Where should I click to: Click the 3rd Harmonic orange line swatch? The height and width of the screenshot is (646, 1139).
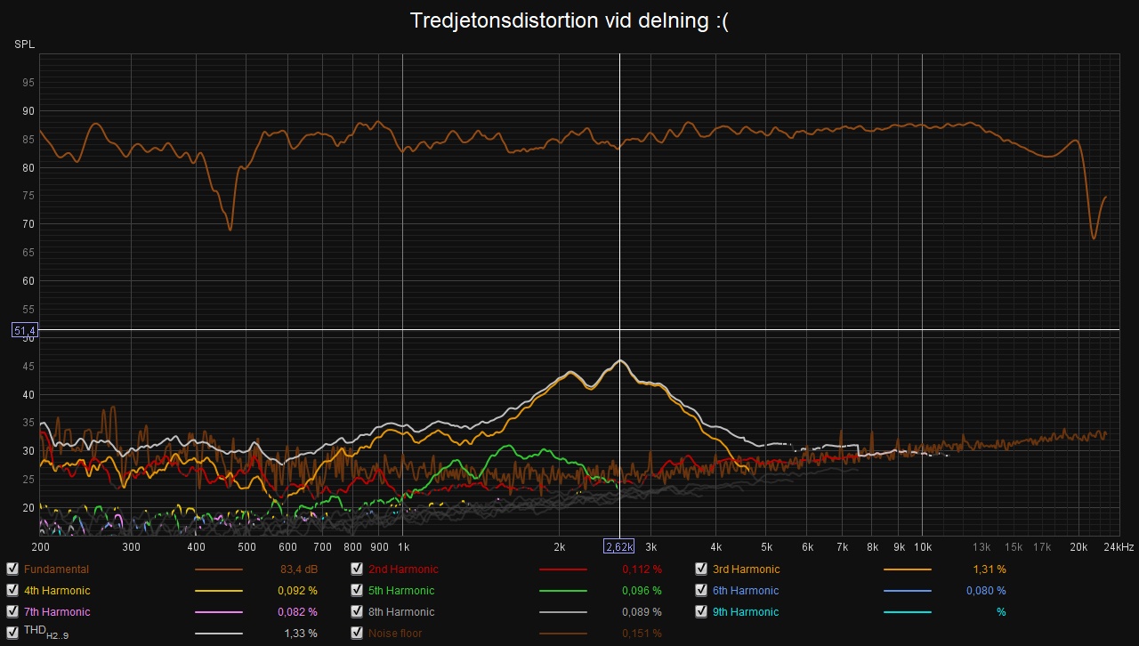pos(908,569)
